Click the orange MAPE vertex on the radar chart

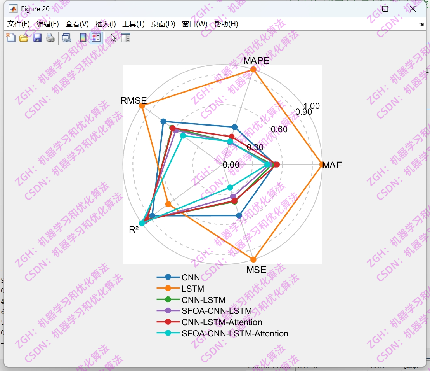coord(253,69)
